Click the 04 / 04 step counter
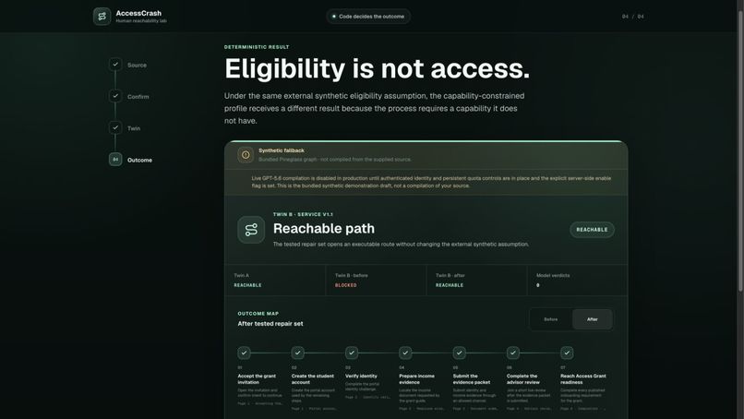 tap(632, 16)
